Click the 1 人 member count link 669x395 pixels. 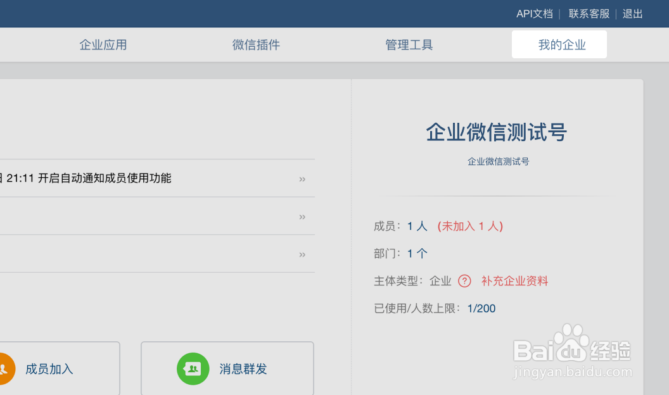pyautogui.click(x=416, y=226)
